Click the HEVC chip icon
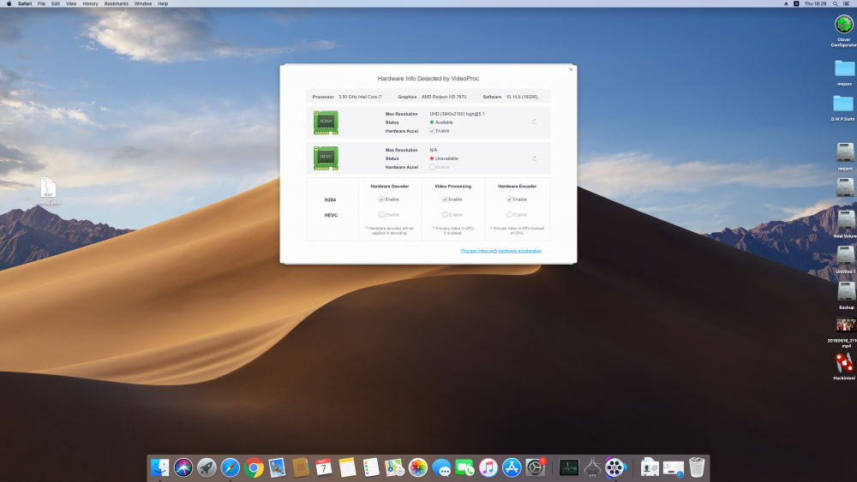Image resolution: width=857 pixels, height=482 pixels. point(326,158)
